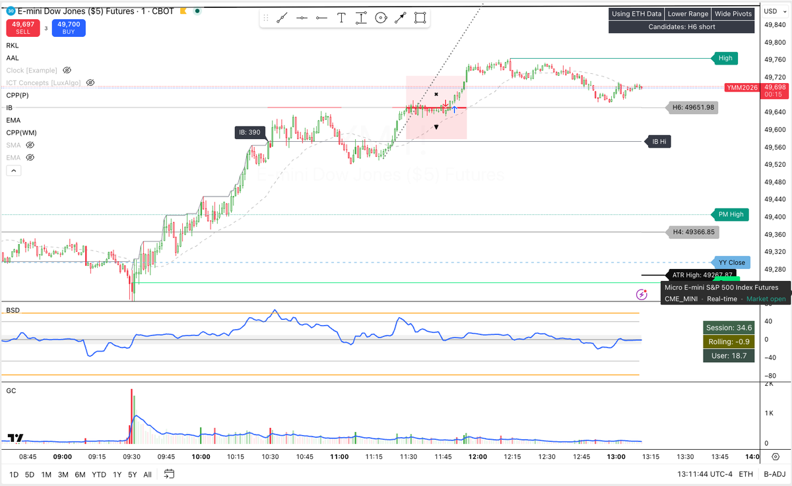Open the ETH session selector
Screen dimensions: 792x486
coord(746,474)
